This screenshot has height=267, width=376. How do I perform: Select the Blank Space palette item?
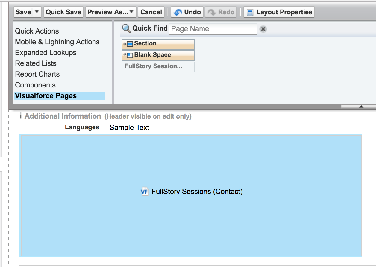[158, 55]
